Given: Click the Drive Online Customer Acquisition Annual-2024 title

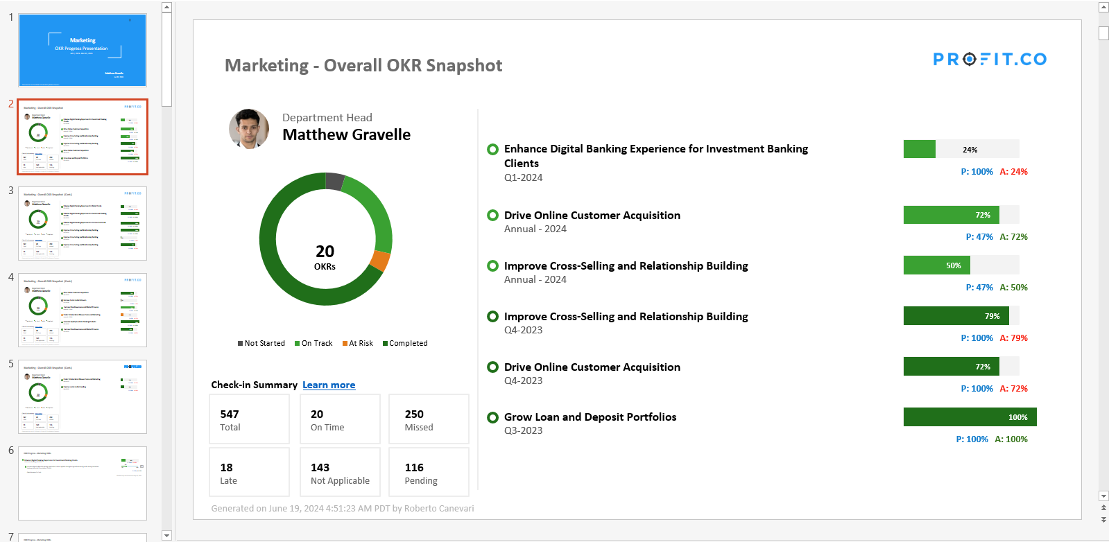Looking at the screenshot, I should click(x=592, y=216).
